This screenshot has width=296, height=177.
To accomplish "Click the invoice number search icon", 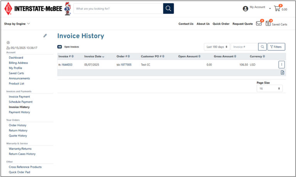I will click(x=262, y=47).
